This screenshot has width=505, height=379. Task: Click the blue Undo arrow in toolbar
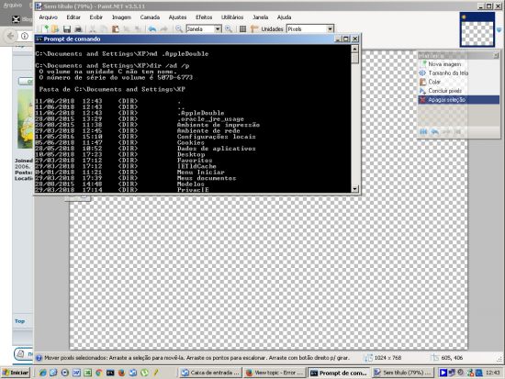tap(152, 29)
